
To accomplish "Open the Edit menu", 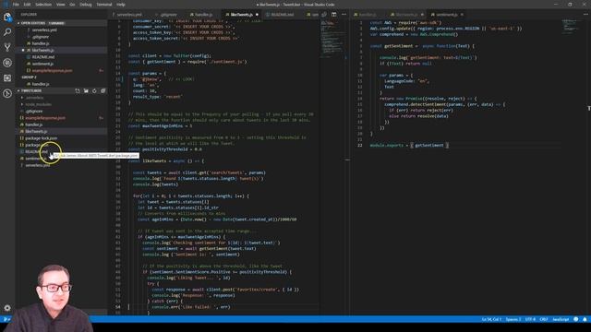I will point(27,5).
